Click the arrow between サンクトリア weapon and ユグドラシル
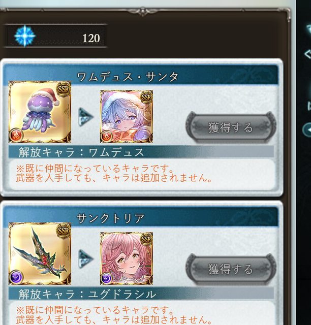Image resolution: width=311 pixels, height=325 pixels. point(86,259)
